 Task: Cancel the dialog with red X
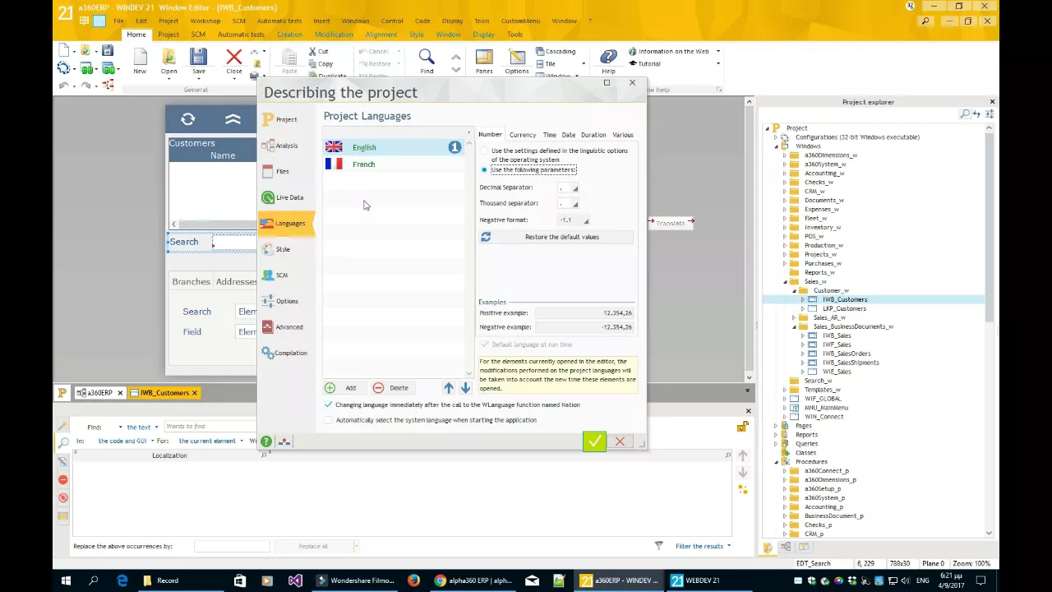pyautogui.click(x=621, y=442)
